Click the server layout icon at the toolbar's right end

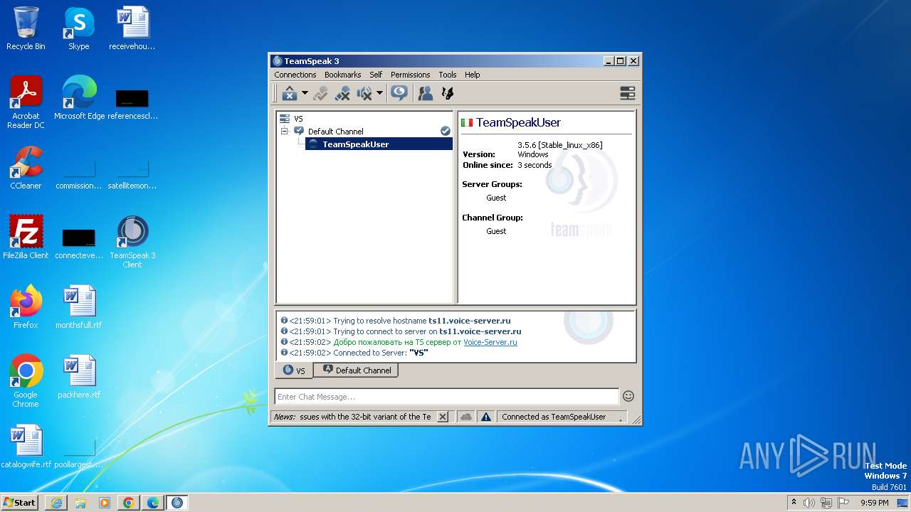click(627, 93)
